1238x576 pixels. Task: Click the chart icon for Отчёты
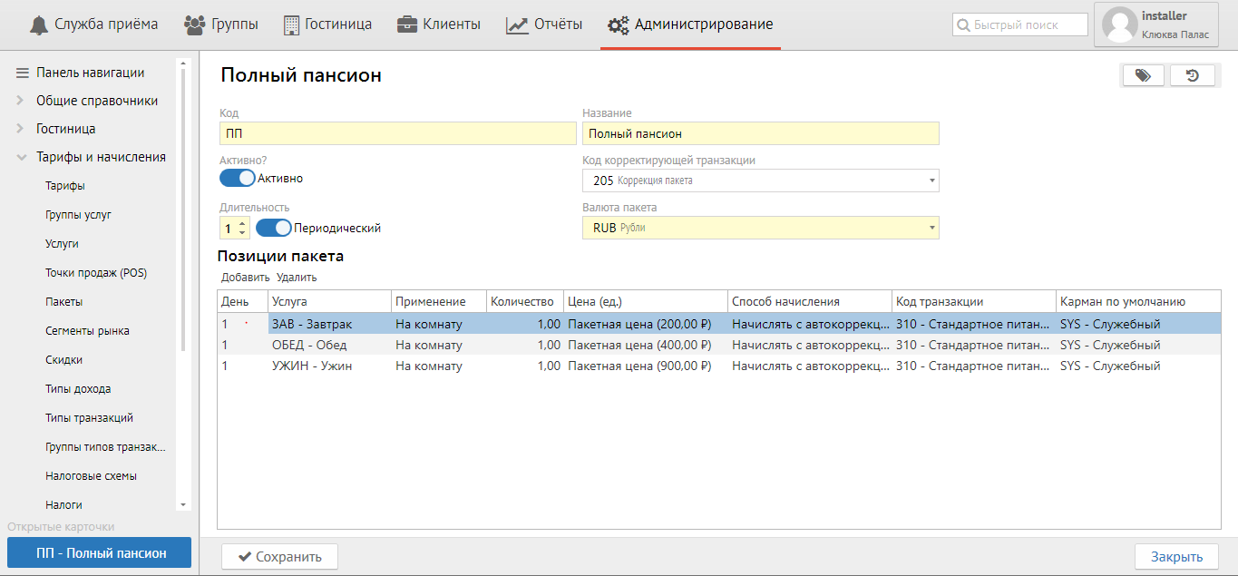click(517, 24)
